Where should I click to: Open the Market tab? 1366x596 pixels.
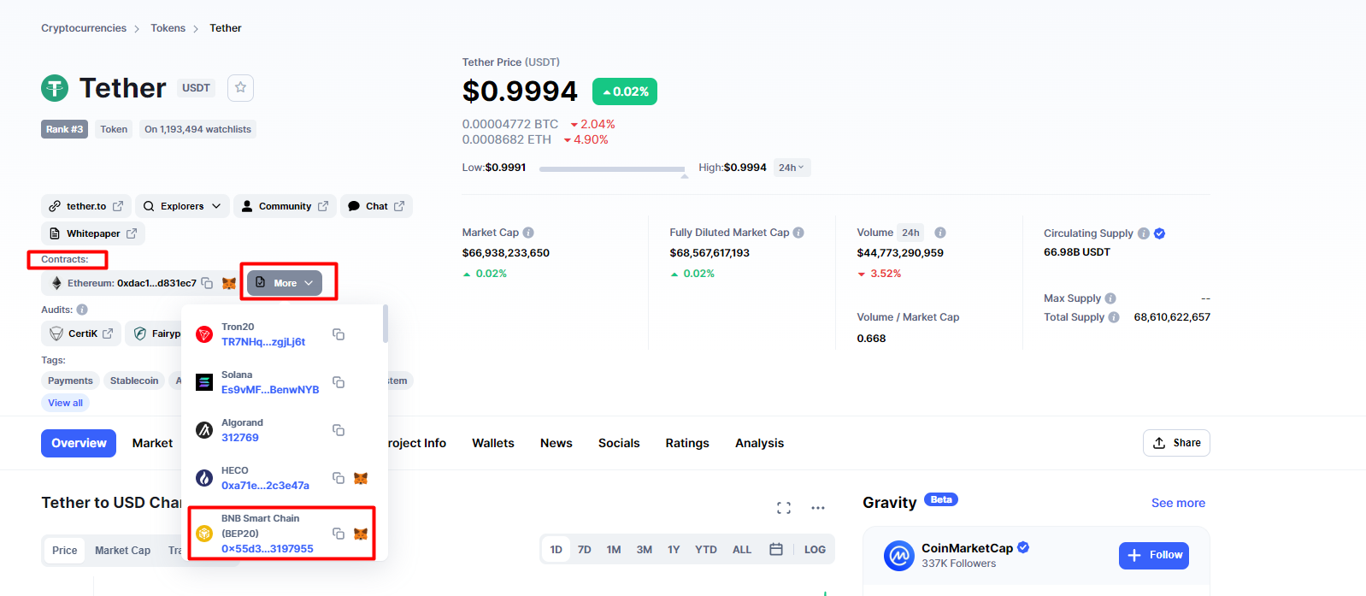pos(152,443)
